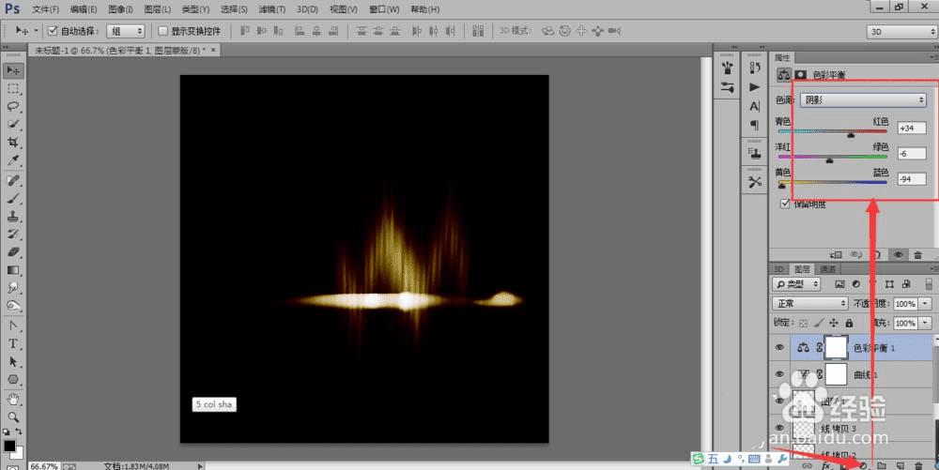Toggle the layer filter on/off switch
Viewport: 939px width, 470px height.
coord(929,284)
